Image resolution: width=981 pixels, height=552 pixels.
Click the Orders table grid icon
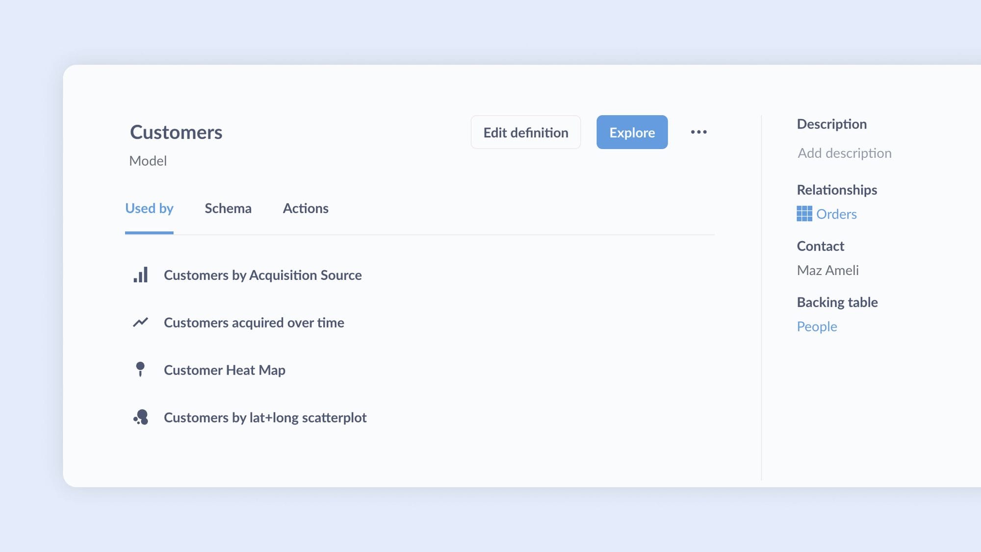(x=804, y=214)
